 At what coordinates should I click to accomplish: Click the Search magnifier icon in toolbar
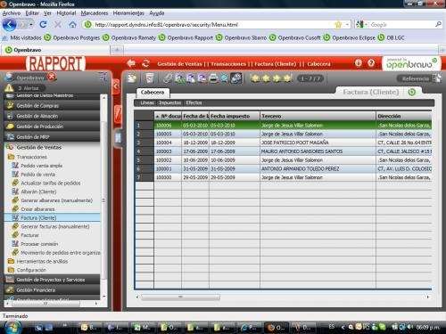pyautogui.click(x=225, y=78)
